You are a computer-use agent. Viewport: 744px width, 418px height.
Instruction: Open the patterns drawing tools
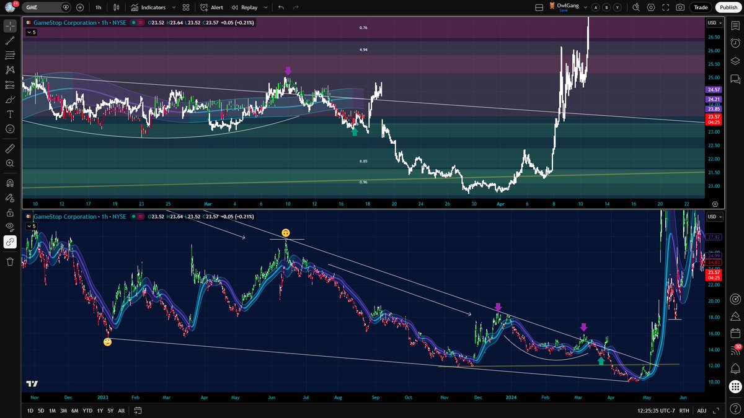point(10,70)
